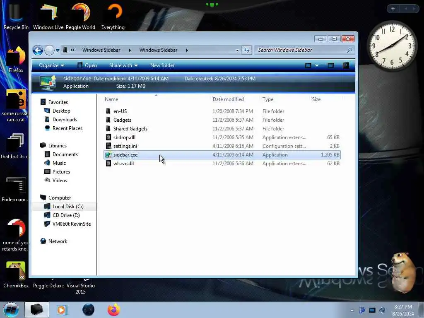Toggle the preview pane icon

(x=331, y=65)
